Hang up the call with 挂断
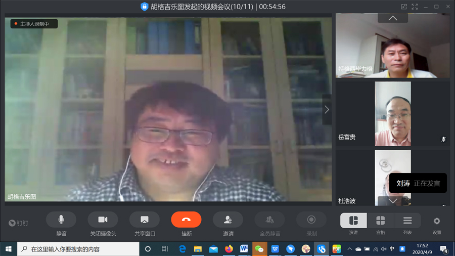The height and width of the screenshot is (256, 455). click(x=186, y=220)
